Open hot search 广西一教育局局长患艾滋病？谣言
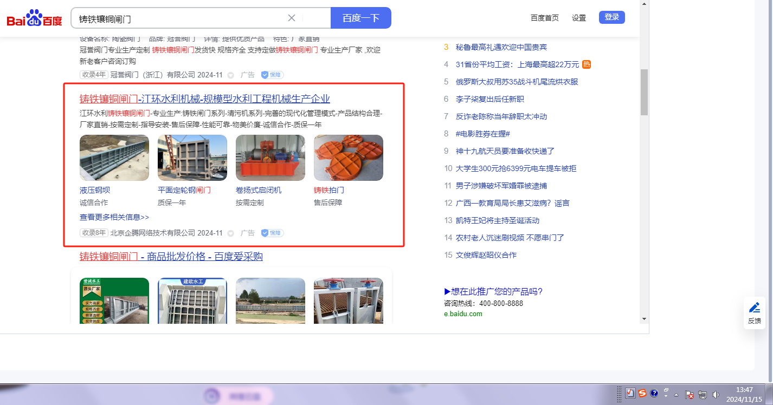This screenshot has height=405, width=773. pos(513,203)
